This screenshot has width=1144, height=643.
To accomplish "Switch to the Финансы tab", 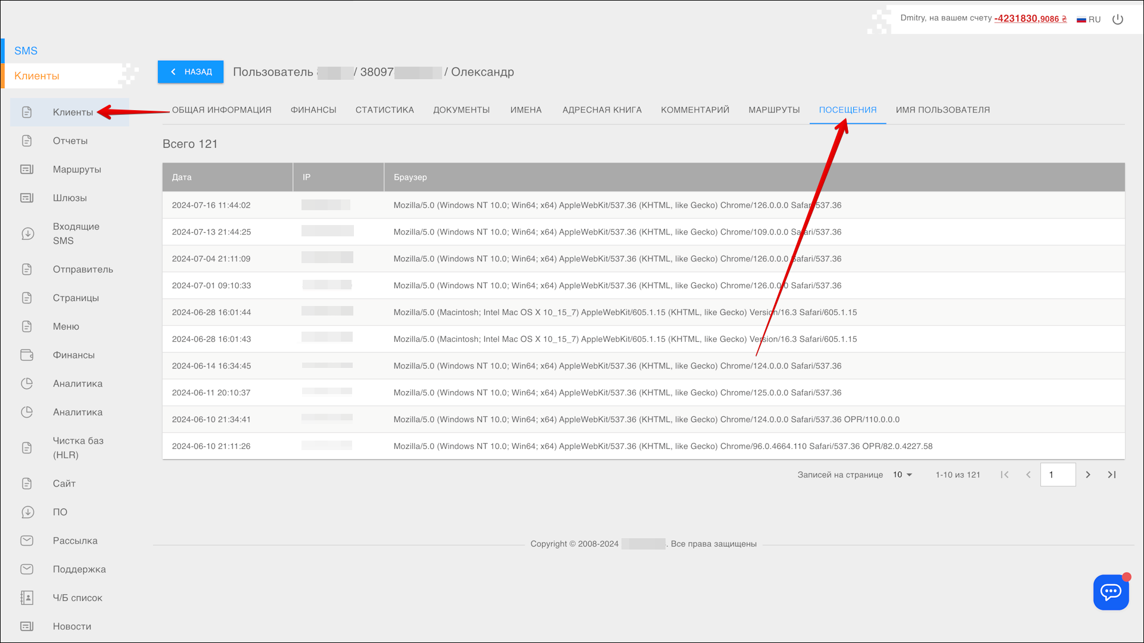I will click(x=313, y=110).
